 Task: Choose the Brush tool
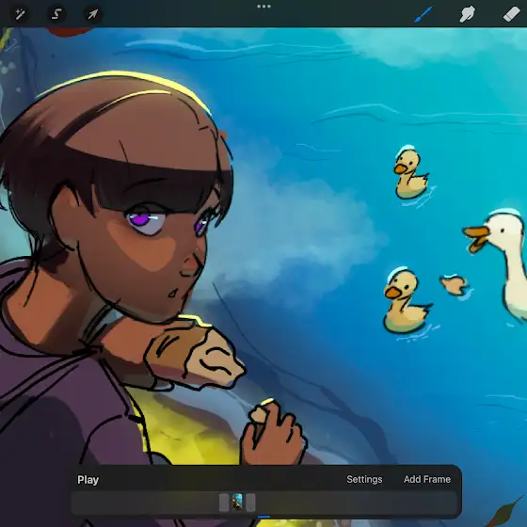[423, 14]
